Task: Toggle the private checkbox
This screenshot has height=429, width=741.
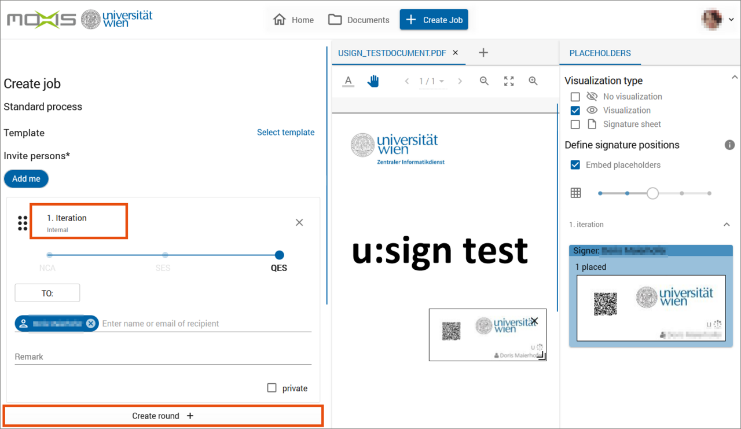Action: 272,388
